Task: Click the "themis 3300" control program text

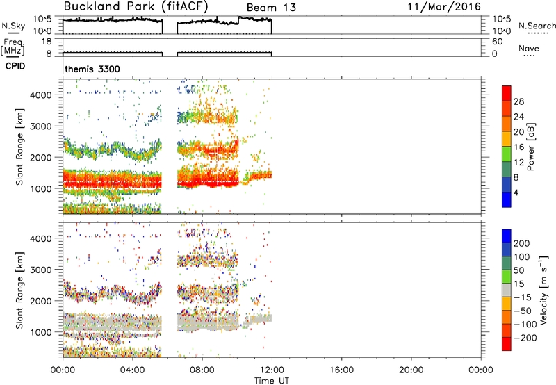Action: click(x=92, y=69)
